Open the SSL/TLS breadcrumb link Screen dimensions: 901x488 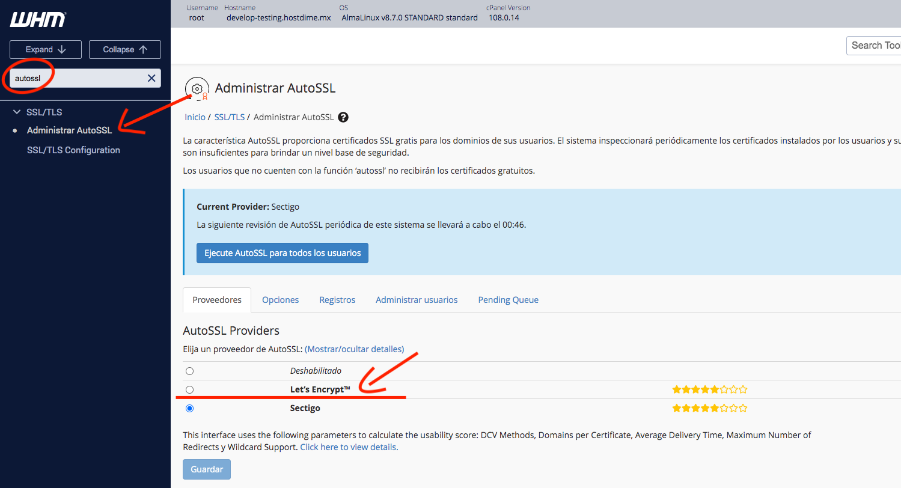(230, 117)
